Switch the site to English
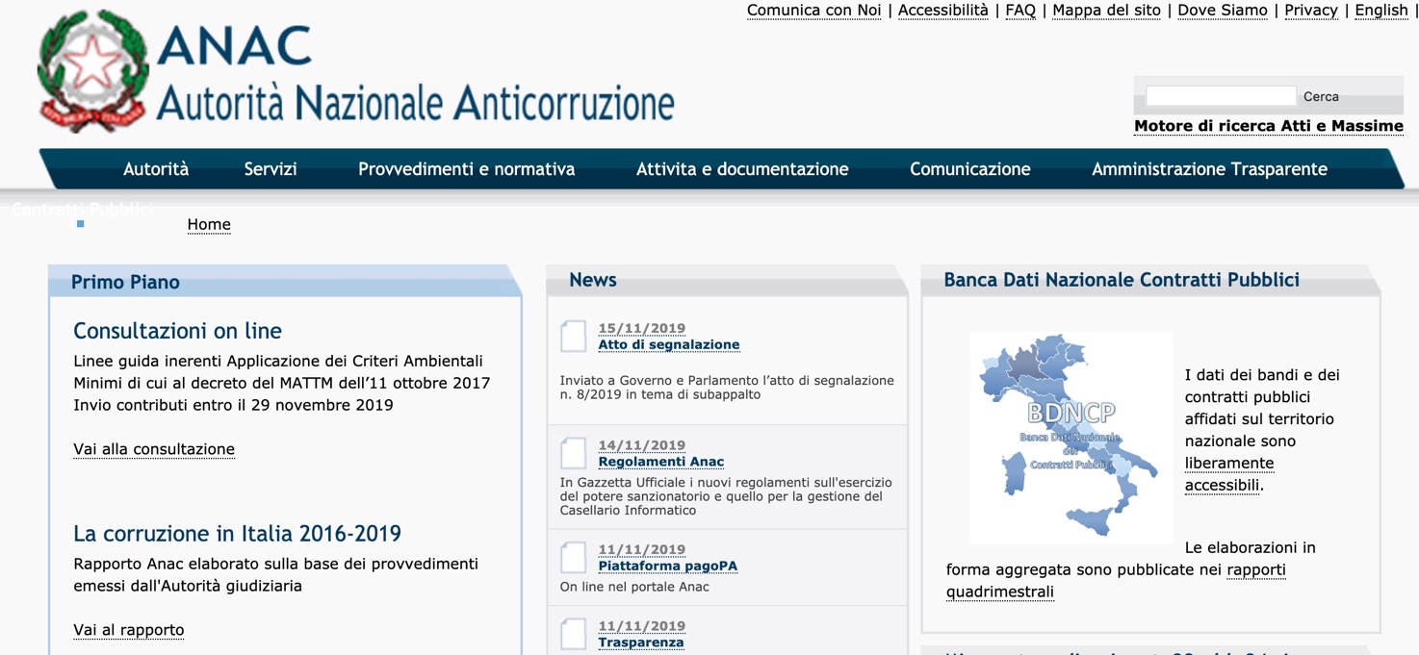 [1381, 11]
